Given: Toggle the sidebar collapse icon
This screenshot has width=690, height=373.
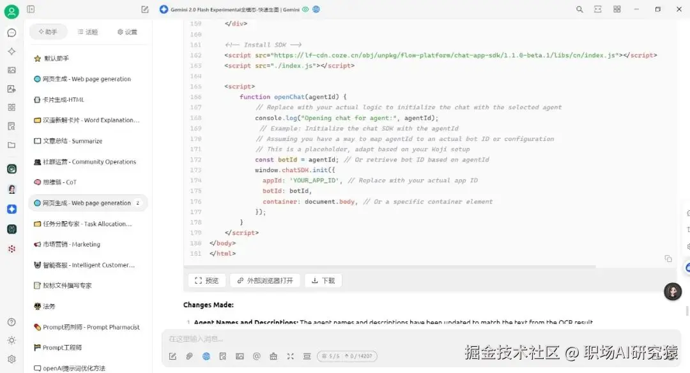Looking at the screenshot, I should [31, 9].
